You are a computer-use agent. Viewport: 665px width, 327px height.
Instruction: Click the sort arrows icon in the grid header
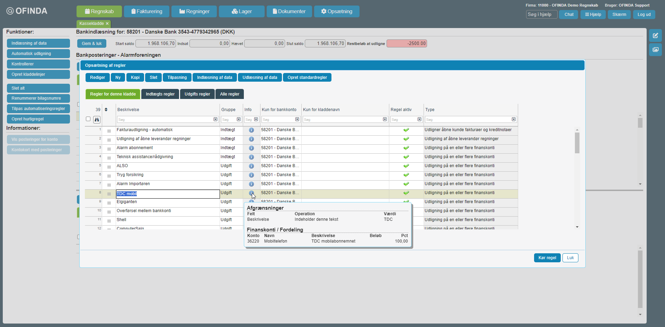(x=106, y=110)
